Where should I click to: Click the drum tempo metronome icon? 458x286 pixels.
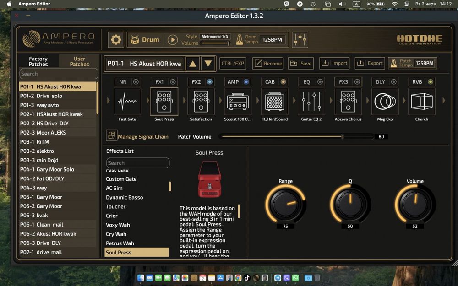pos(239,40)
